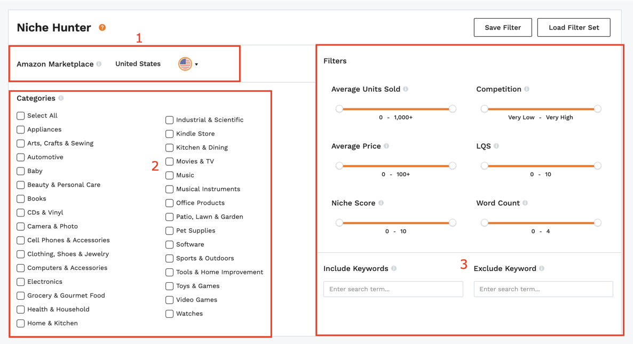Enable the Kindle Store checkbox
Image resolution: width=633 pixels, height=344 pixels.
(x=170, y=133)
